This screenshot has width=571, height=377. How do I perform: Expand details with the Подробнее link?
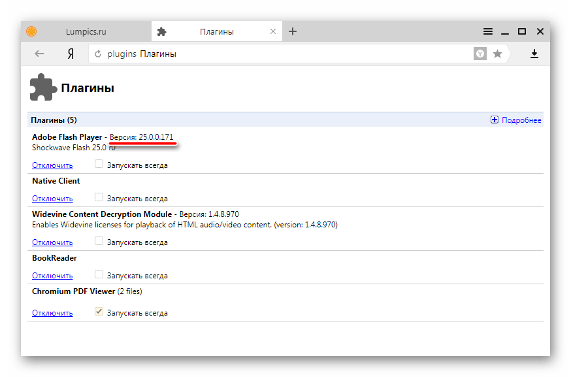[x=521, y=120]
